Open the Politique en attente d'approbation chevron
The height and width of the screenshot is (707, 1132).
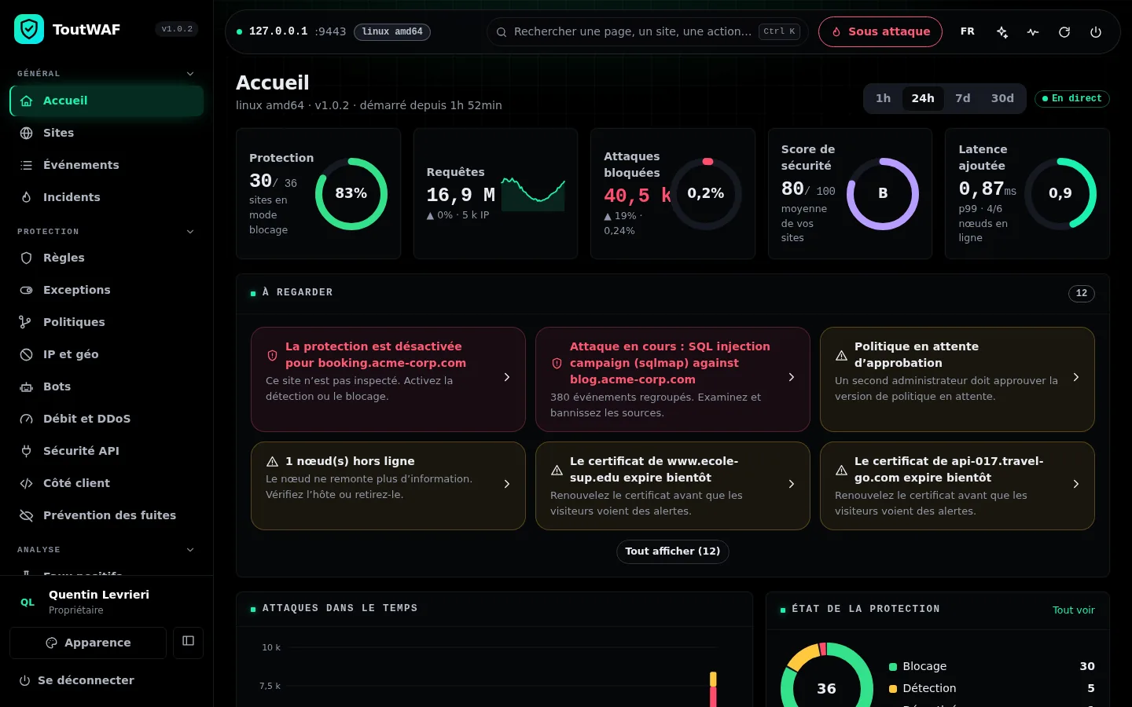pyautogui.click(x=1076, y=378)
